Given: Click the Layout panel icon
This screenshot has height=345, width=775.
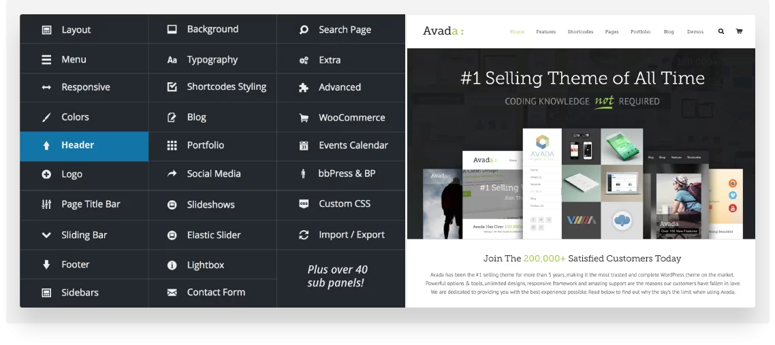Looking at the screenshot, I should point(46,30).
